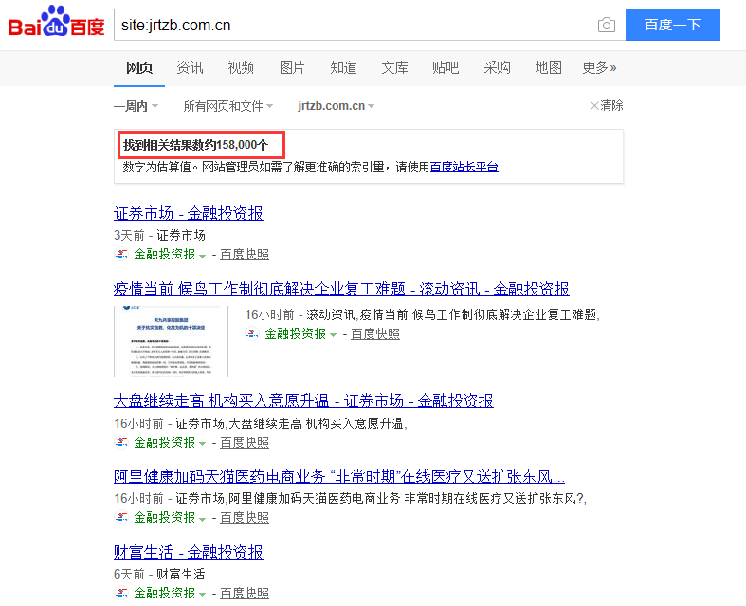Open 百度快照 for 证券市场 result
The image size is (746, 606).
(245, 255)
